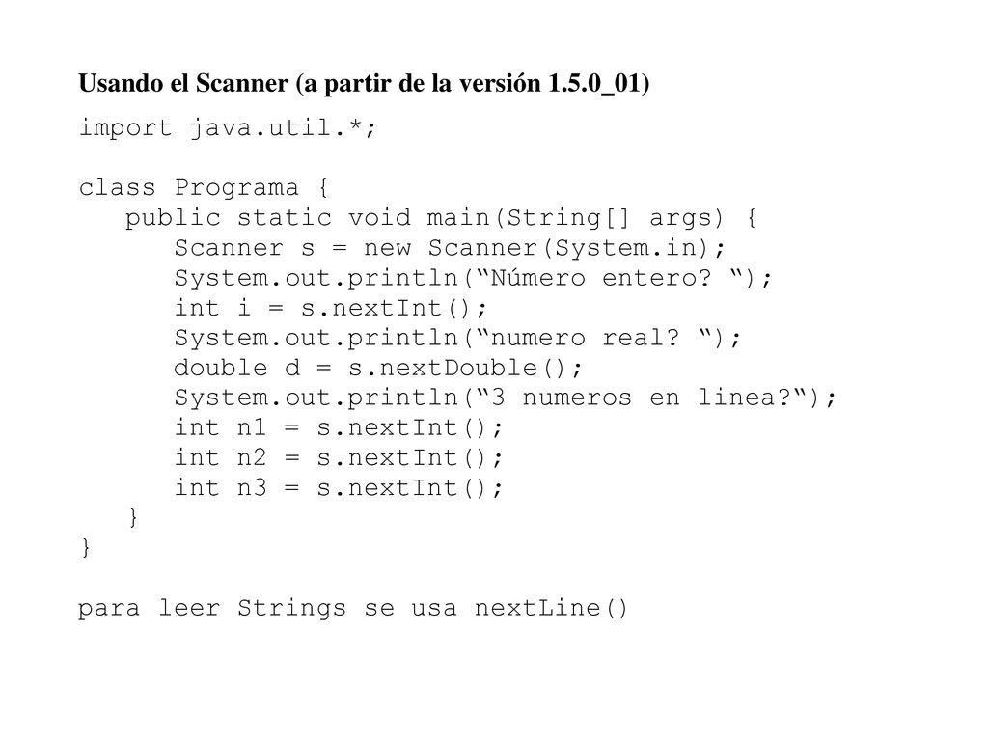Select the 'int i = s.nextInt();' line
This screenshot has height=741, width=988.
(331, 308)
